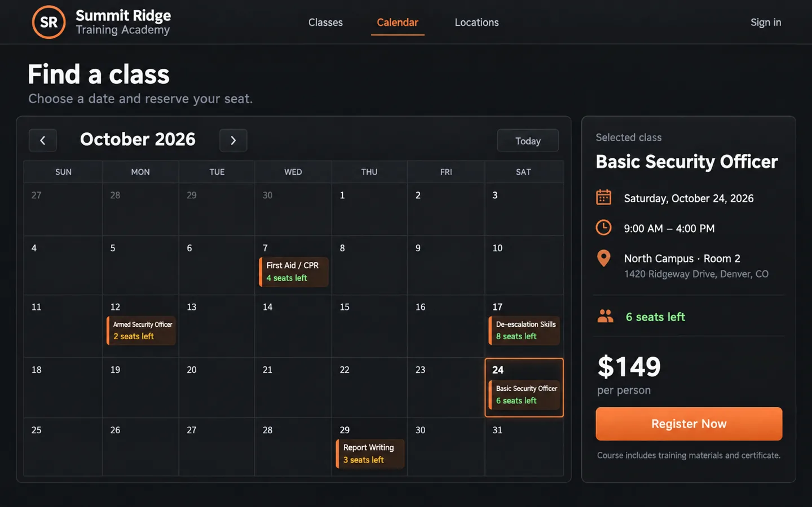The image size is (812, 507).
Task: Click the Register Now button
Action: click(x=689, y=424)
